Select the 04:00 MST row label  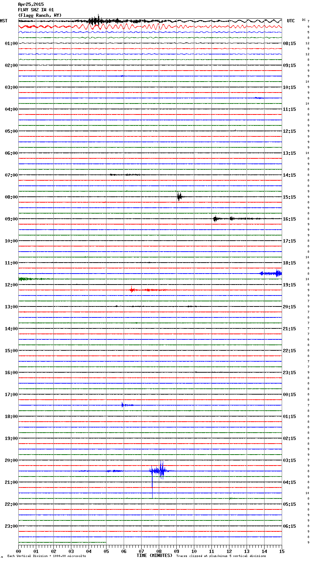(11, 109)
